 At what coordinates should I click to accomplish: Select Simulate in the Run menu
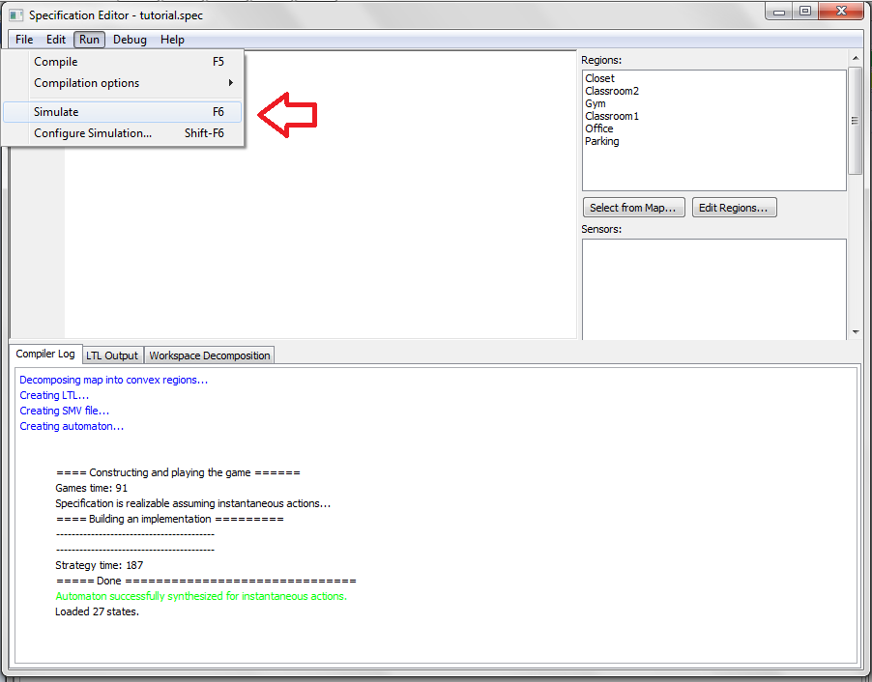click(x=123, y=112)
